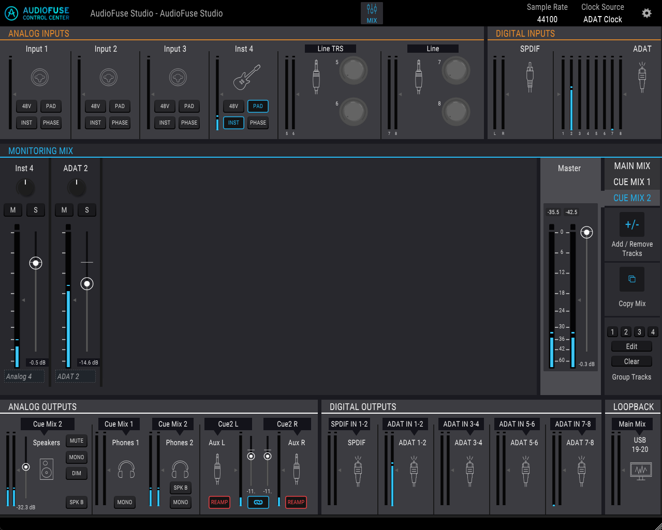Click ADAT 1-2 output connector icon
The width and height of the screenshot is (662, 530).
(414, 471)
